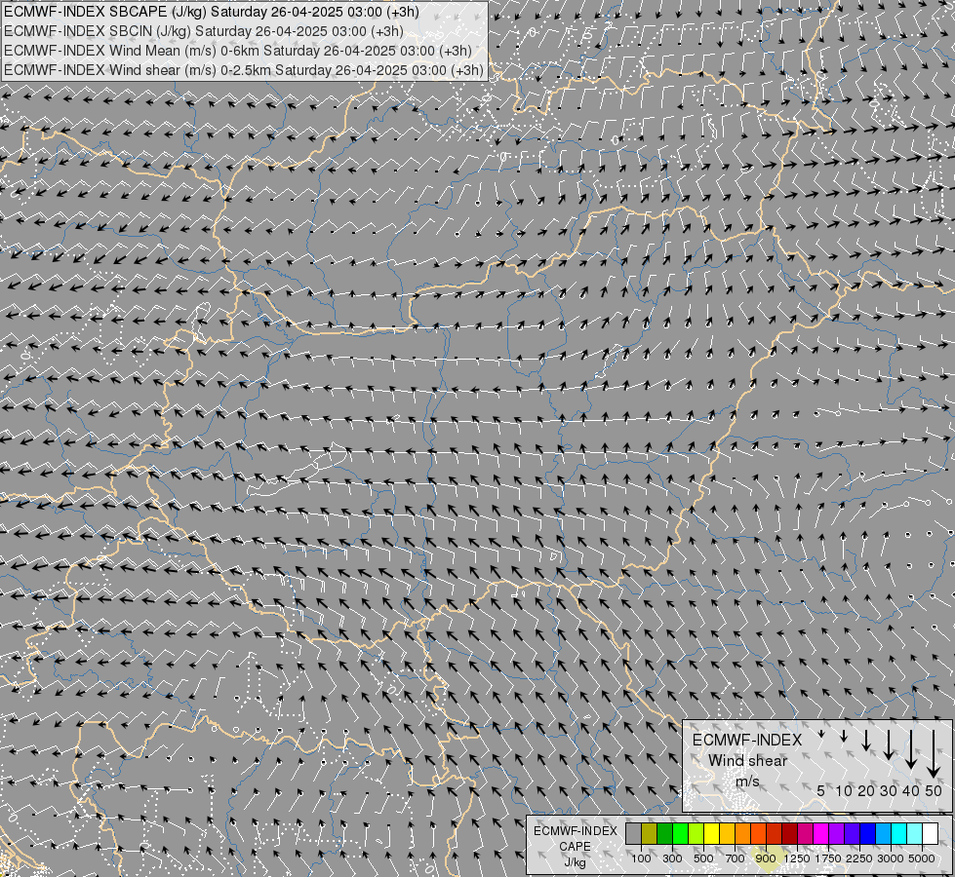Select the dark red CAPE swatch left of 1250
Viewport: 955px width, 877px height.
pos(790,833)
